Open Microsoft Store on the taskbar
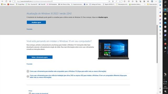Viewport: 168px width, 94px height. click(x=165, y=19)
